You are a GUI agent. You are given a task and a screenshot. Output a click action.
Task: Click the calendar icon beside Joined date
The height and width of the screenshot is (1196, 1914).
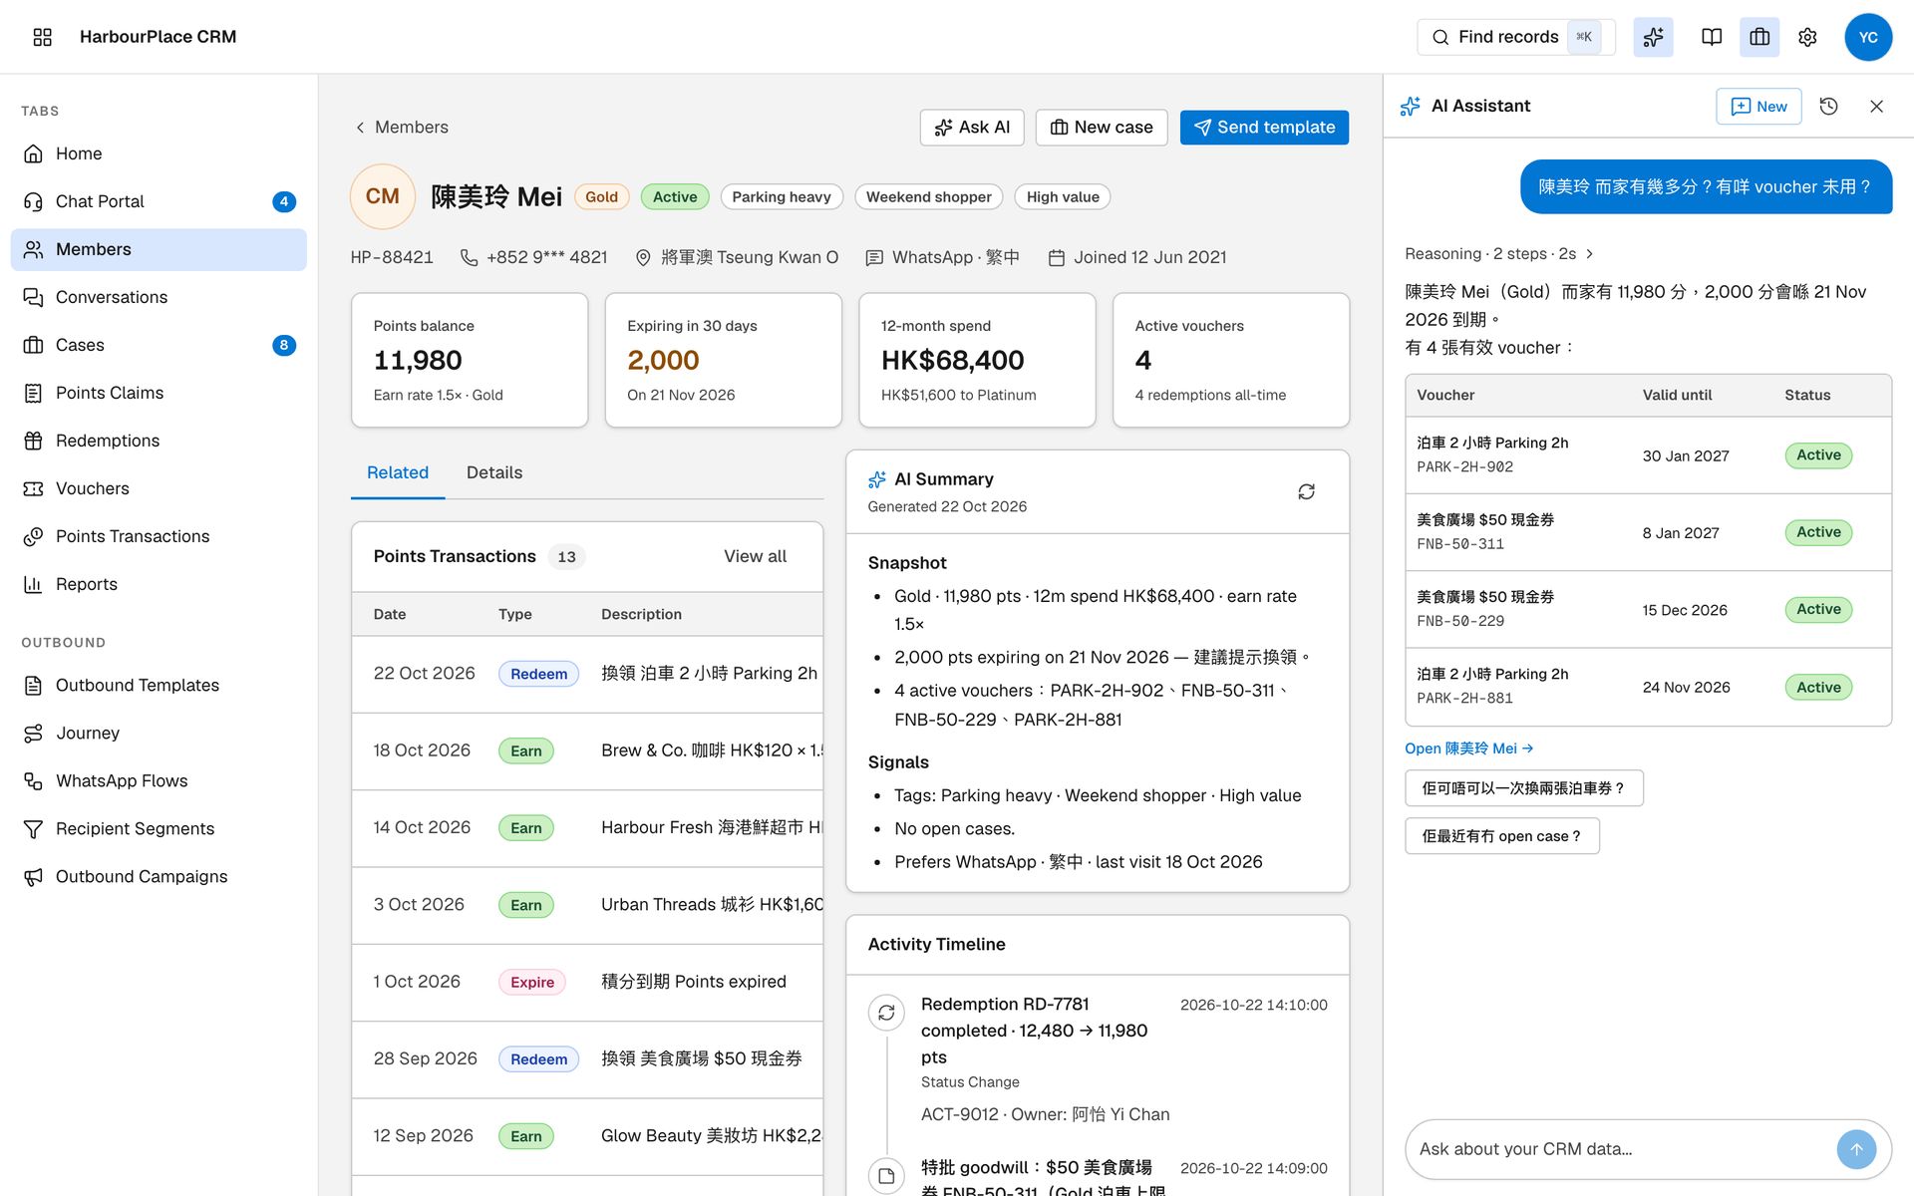[1057, 257]
